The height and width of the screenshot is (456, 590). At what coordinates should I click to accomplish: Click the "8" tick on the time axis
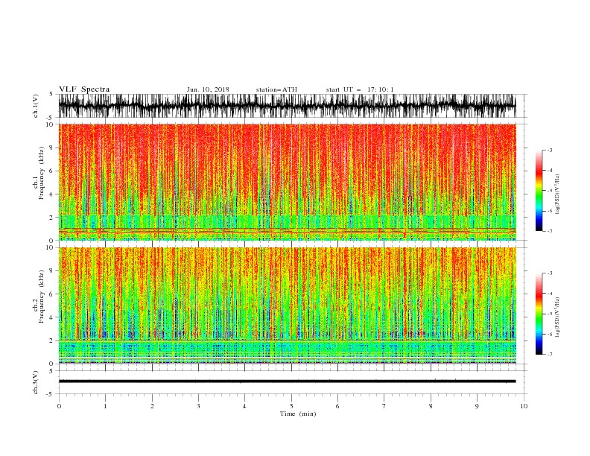(431, 406)
